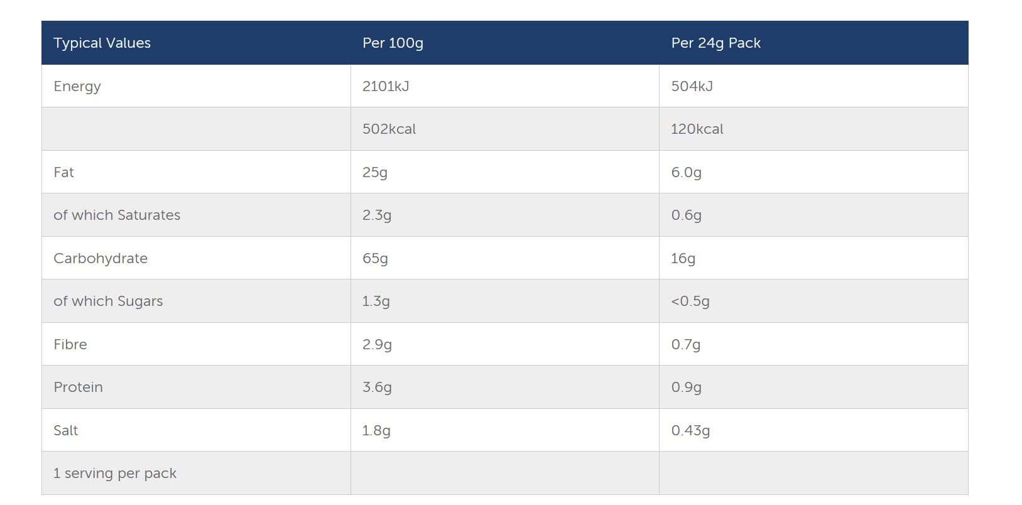Viewport: 1022px width, 505px height.
Task: Select the 0.43g salt value
Action: tap(690, 431)
